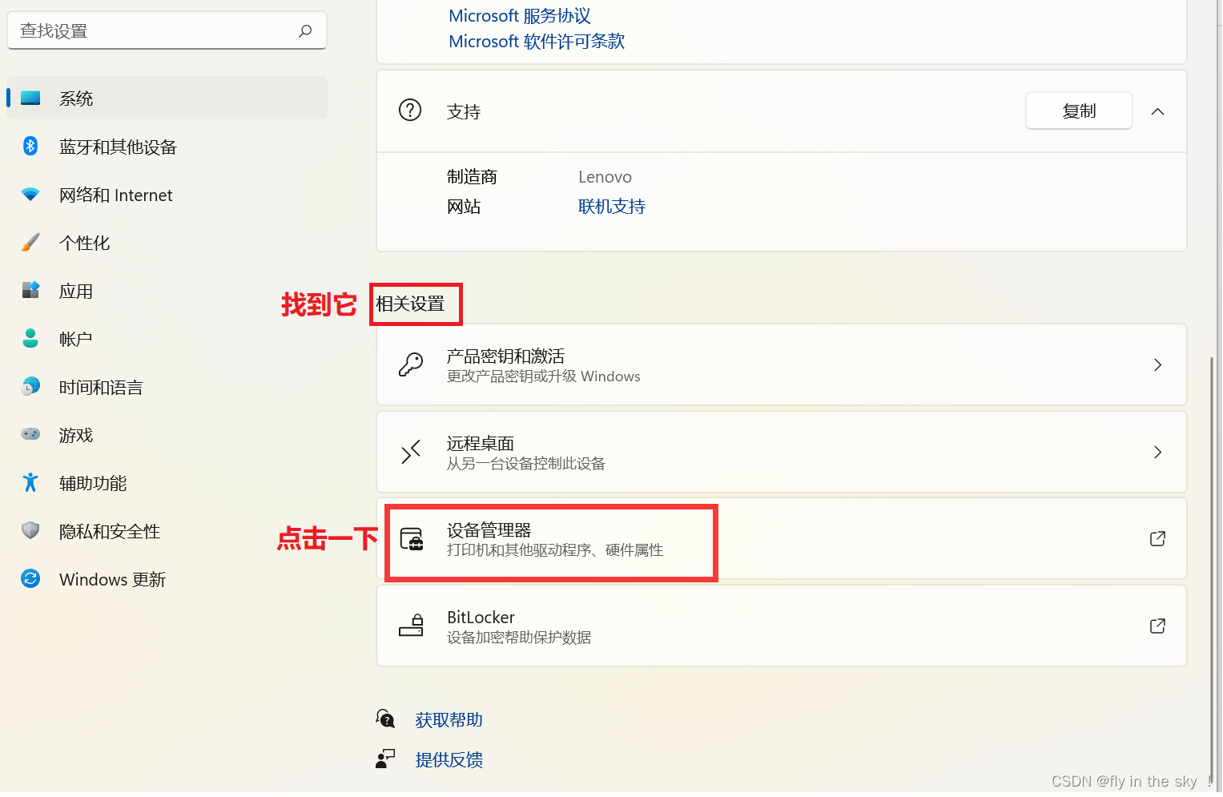Click external link icon on Device Manager row

click(x=1157, y=539)
